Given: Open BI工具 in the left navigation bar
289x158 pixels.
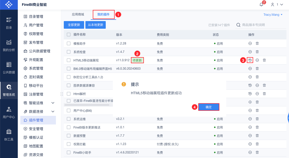Looking at the screenshot, I should click(x=9, y=135).
